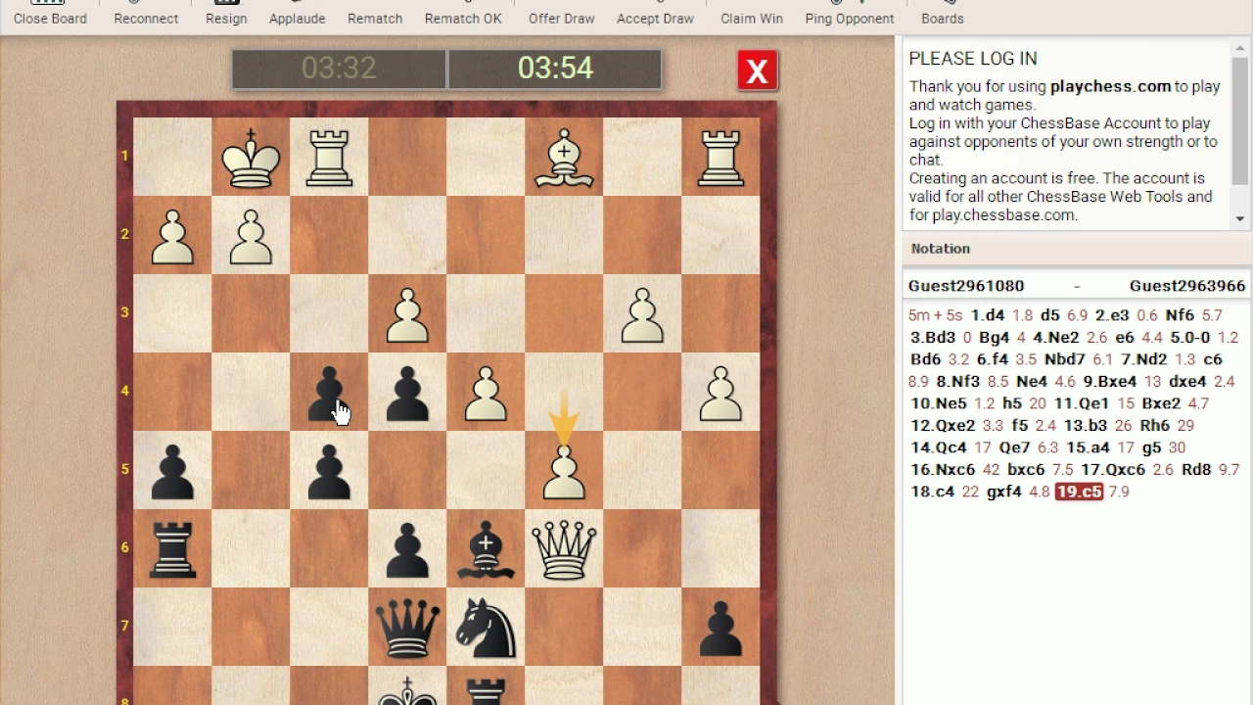
Task: Jump to move 2.e3 in notation
Action: click(x=1112, y=315)
